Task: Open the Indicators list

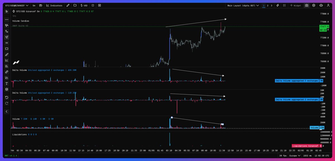Action: pyautogui.click(x=54, y=5)
